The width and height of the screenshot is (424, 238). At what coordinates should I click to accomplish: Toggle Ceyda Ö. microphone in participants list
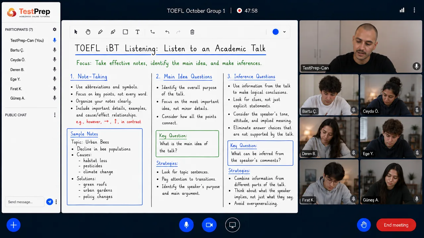coord(55,60)
